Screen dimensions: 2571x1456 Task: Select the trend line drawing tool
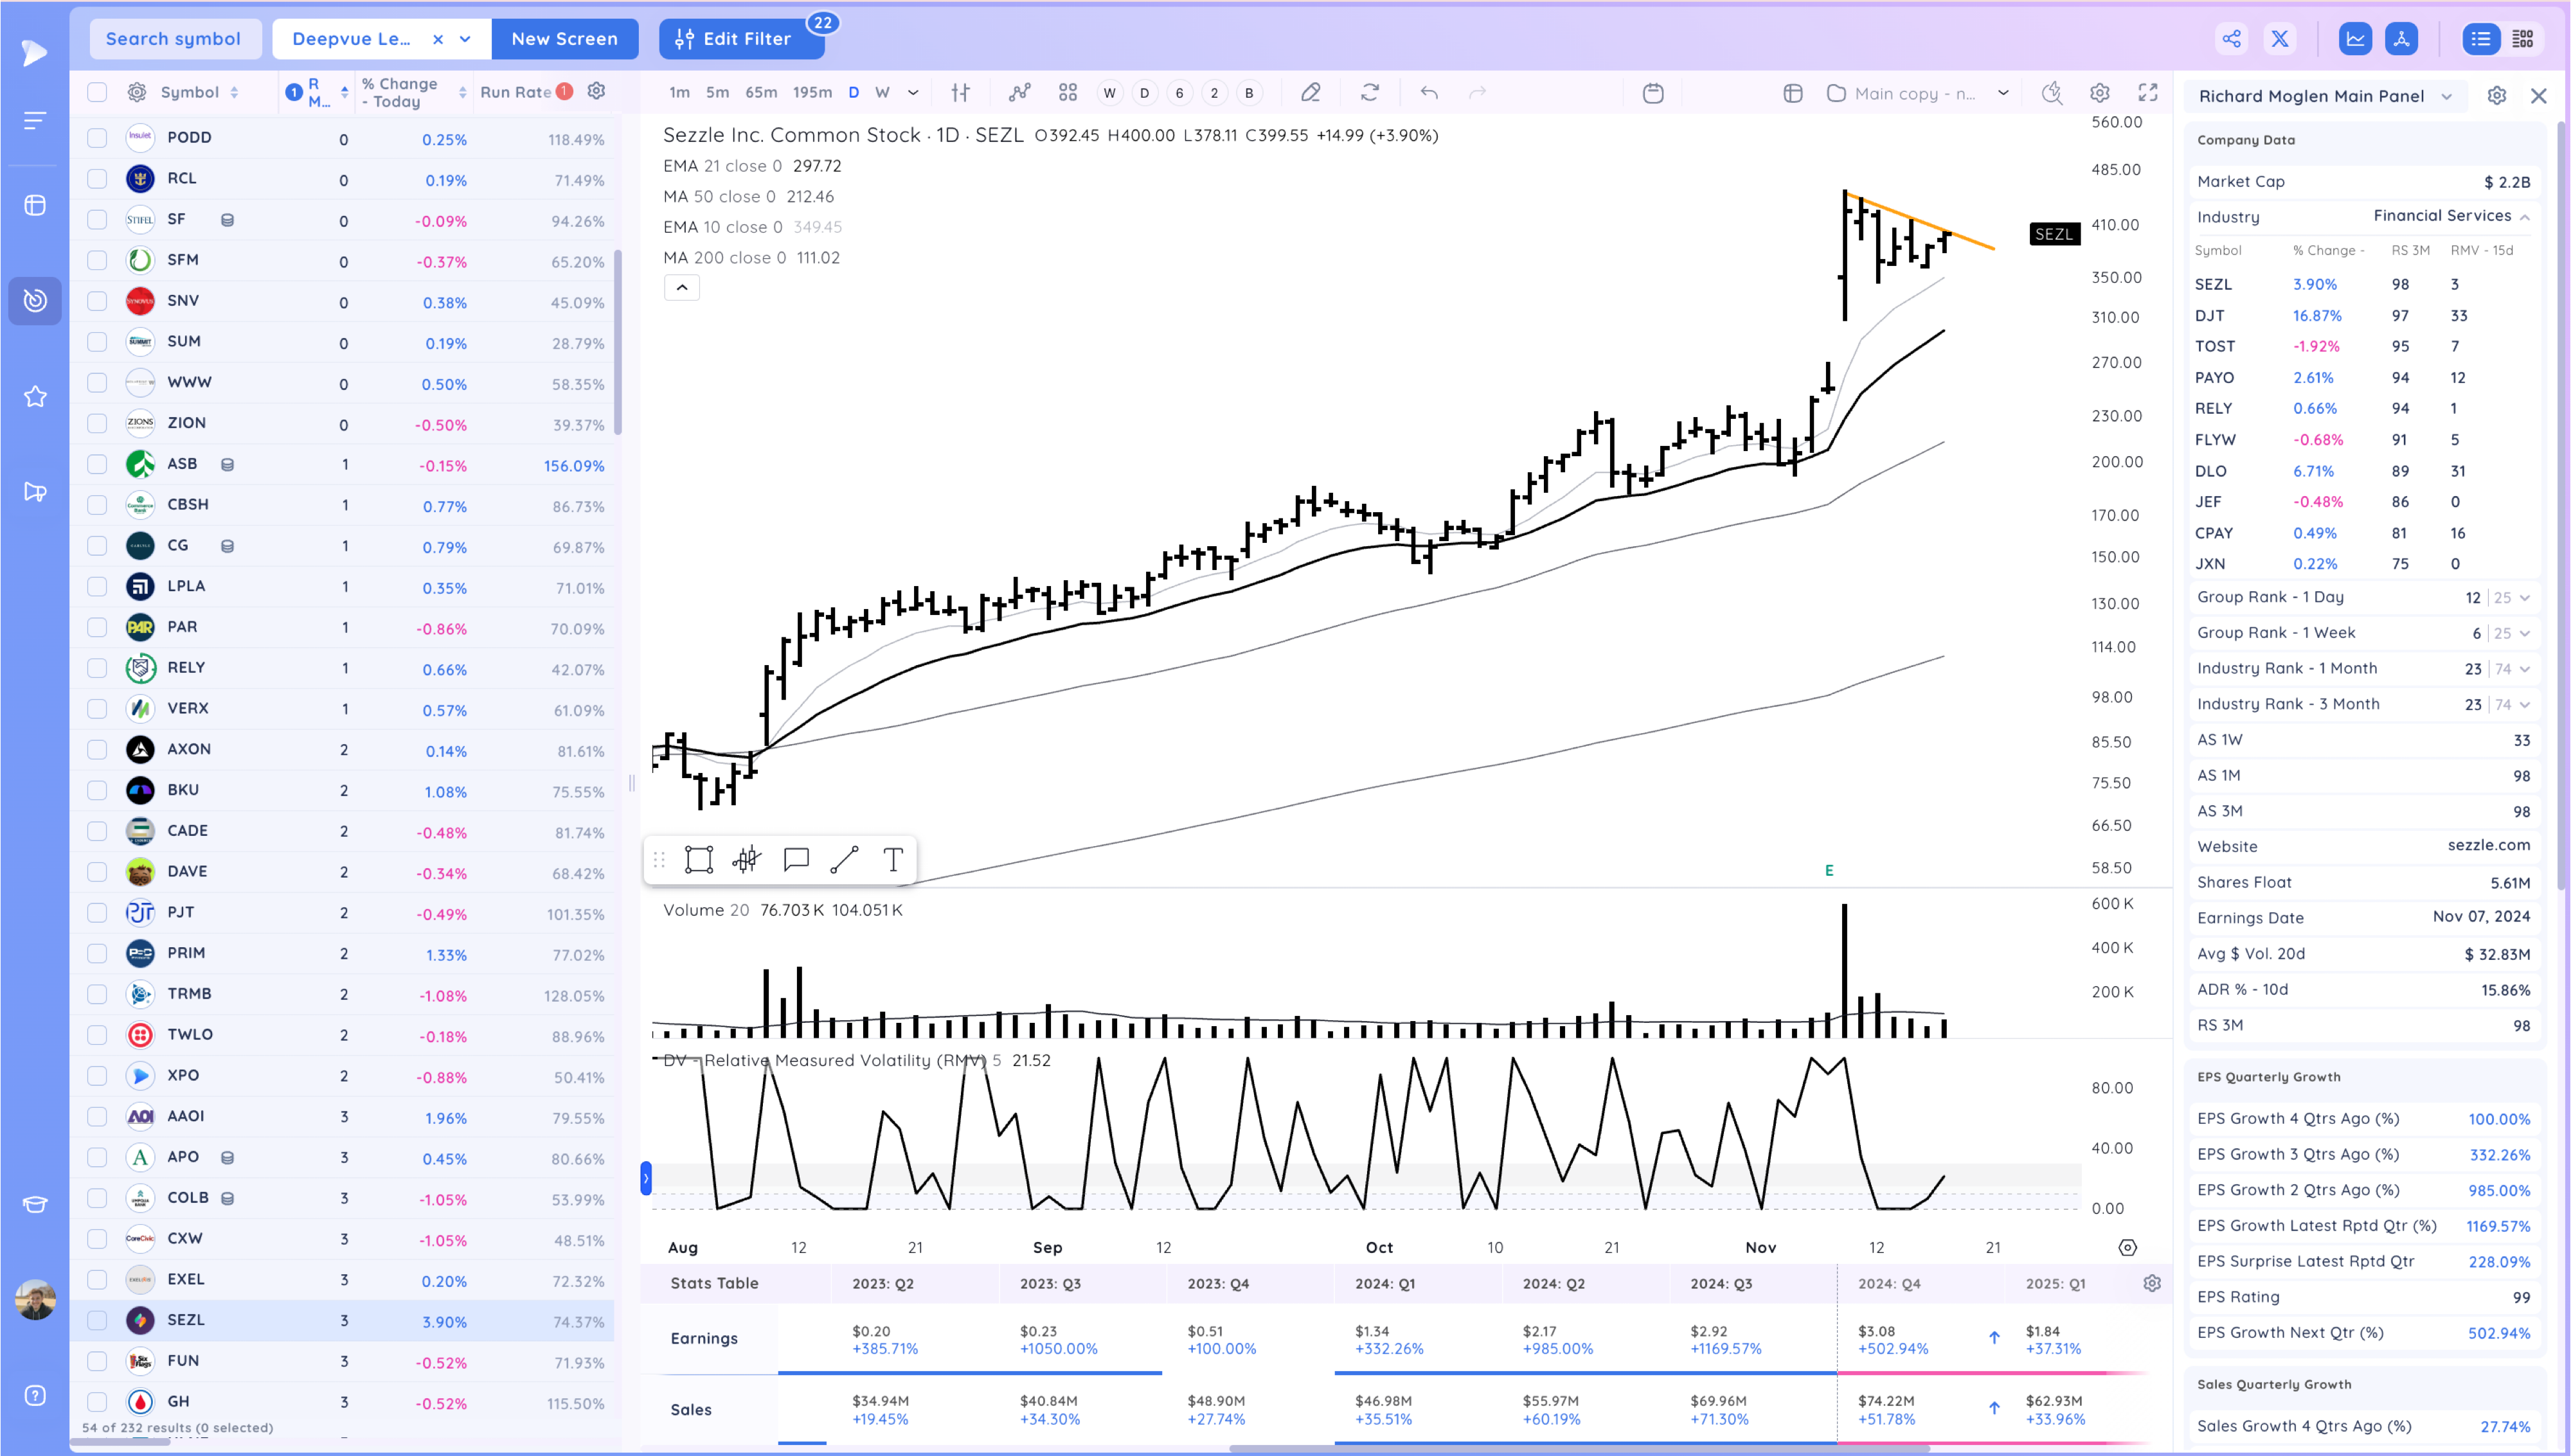point(844,859)
